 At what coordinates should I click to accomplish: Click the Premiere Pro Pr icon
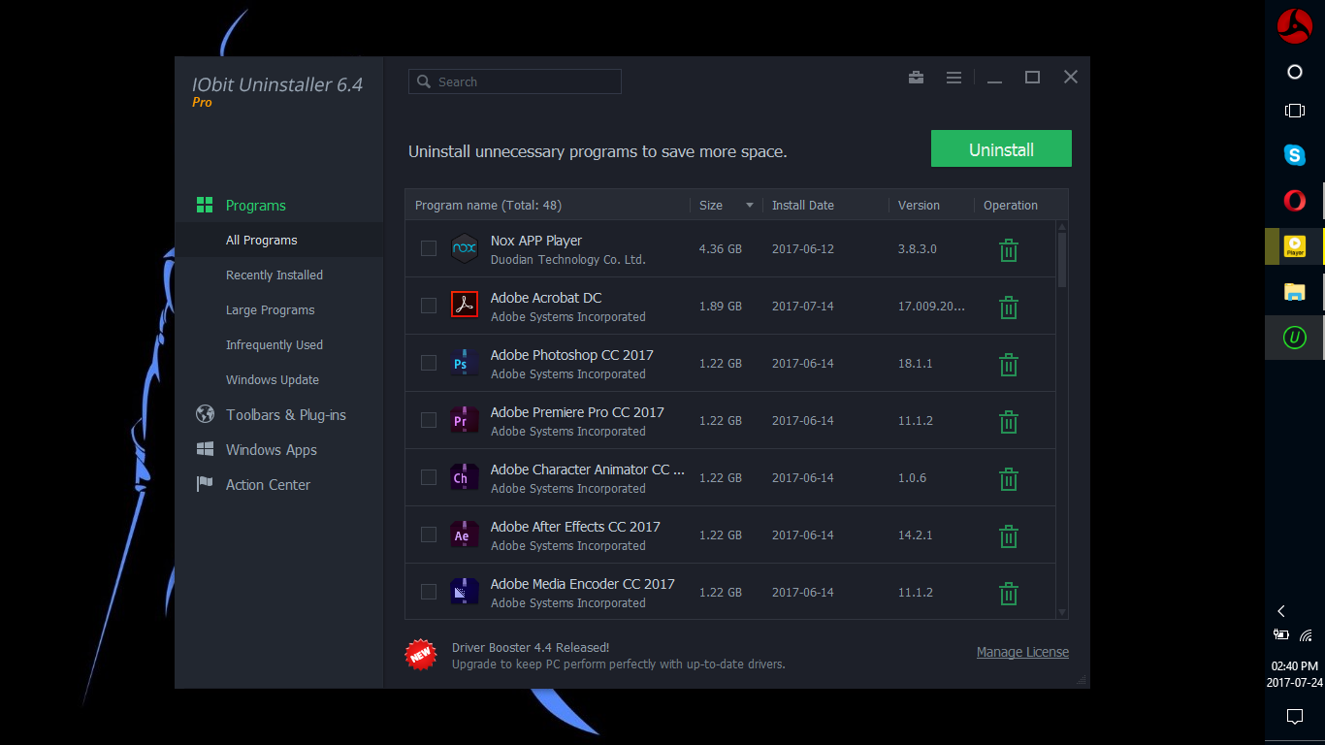coord(465,419)
